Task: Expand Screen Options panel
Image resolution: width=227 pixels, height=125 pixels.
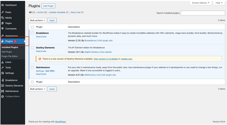Action: pyautogui.click(x=201, y=3)
